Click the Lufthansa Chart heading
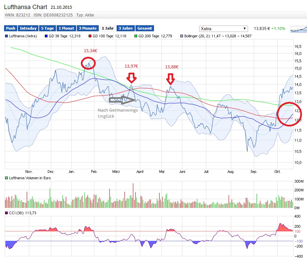The height and width of the screenshot is (261, 307). [26, 7]
